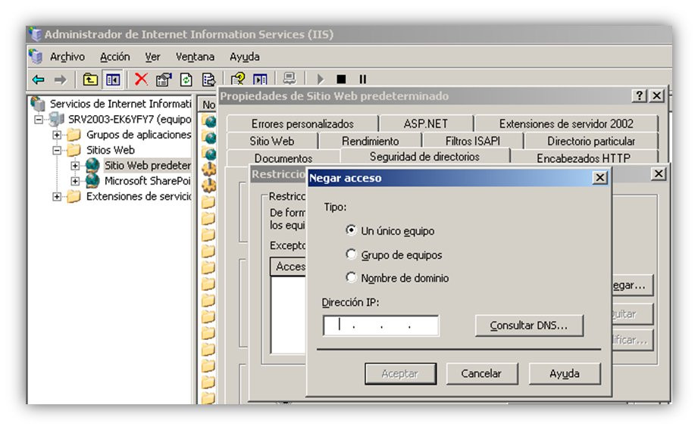Click the Sitios Web folder icon
This screenshot has width=698, height=430.
[74, 150]
